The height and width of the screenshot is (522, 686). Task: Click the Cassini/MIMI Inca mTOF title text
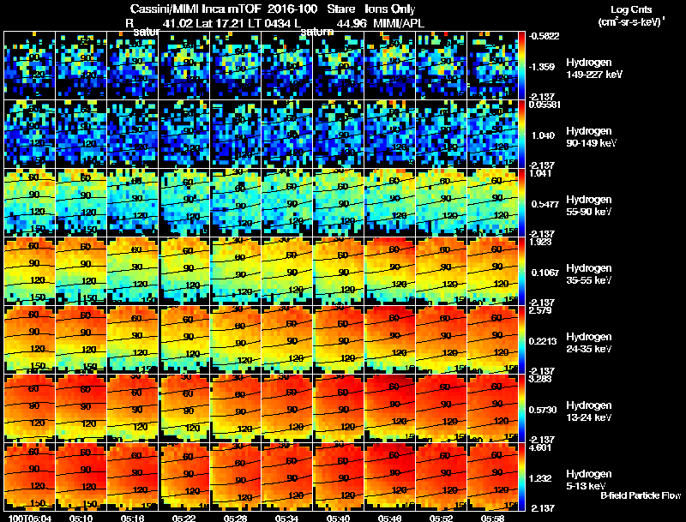pos(196,9)
